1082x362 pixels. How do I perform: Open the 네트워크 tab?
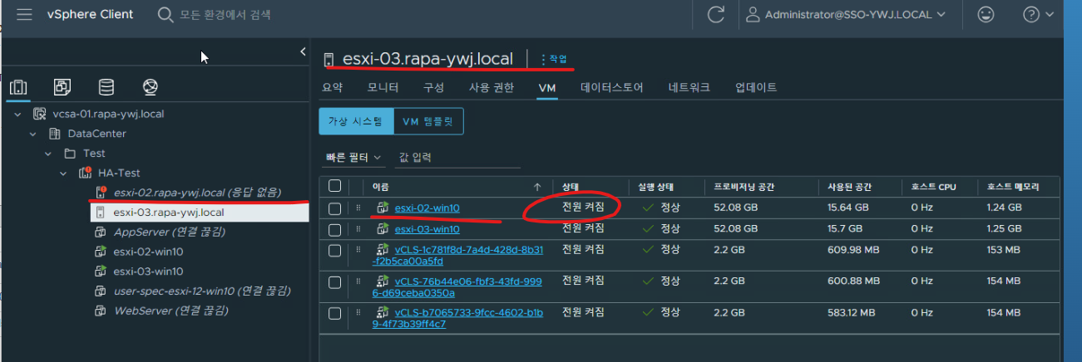689,87
